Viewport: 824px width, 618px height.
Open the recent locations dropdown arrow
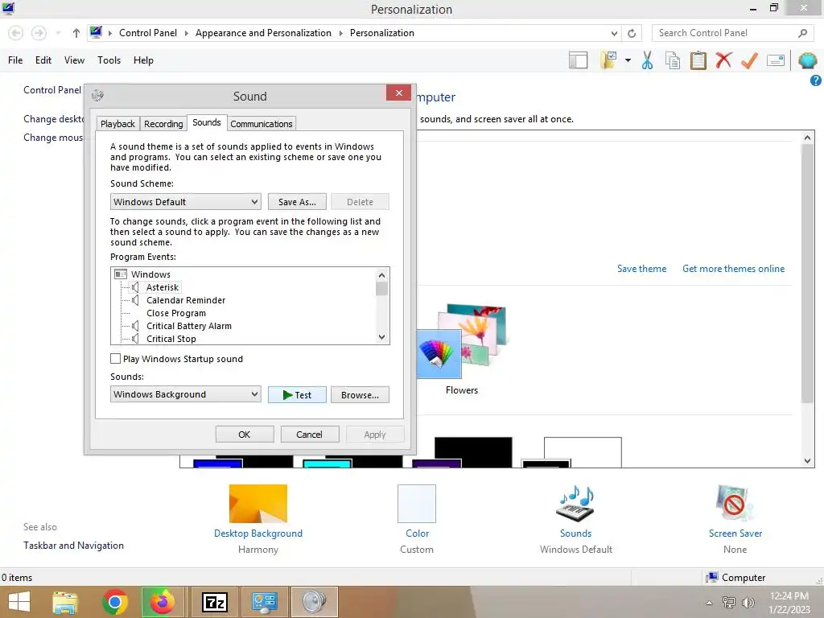tap(58, 33)
